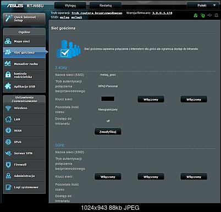Open Serwer VPN menu item
221x212 pixels.
tap(24, 153)
